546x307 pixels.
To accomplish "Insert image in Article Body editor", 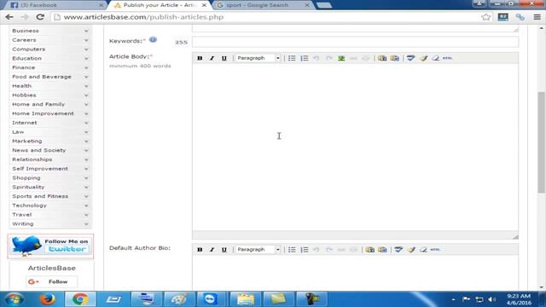I will click(x=341, y=58).
